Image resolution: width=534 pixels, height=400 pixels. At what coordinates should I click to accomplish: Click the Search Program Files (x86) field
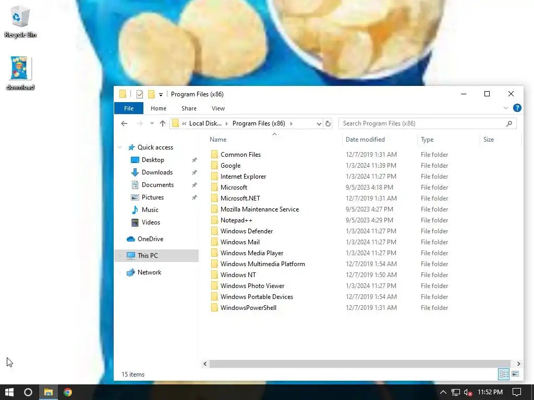[428, 123]
